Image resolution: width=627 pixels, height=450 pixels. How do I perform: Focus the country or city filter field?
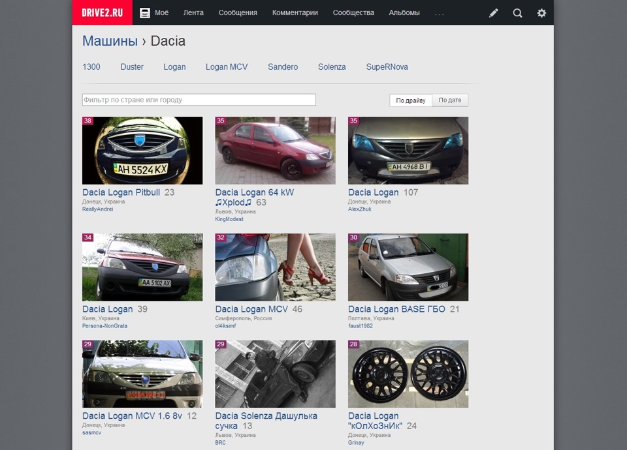point(199,100)
